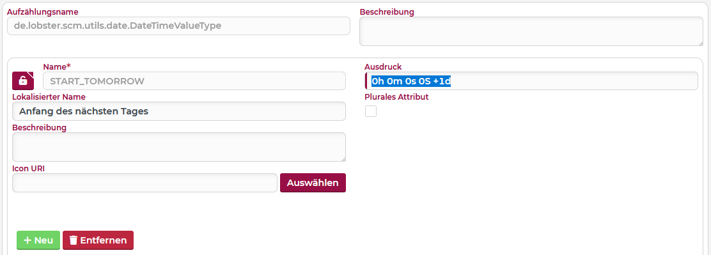The height and width of the screenshot is (255, 711).
Task: Tick the Plurales Attribut checkbox
Action: pyautogui.click(x=371, y=111)
